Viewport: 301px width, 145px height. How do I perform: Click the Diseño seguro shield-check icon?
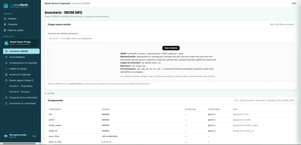(x=7, y=80)
